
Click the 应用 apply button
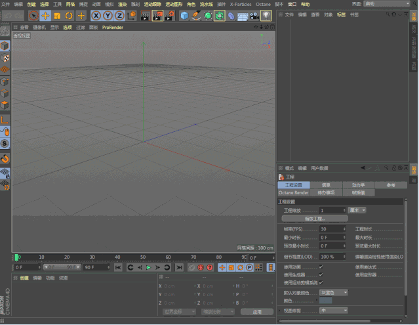[257, 312]
